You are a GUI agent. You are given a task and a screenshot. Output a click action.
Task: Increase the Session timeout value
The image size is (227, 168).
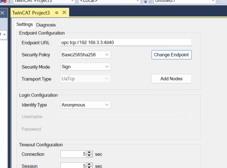89,164
